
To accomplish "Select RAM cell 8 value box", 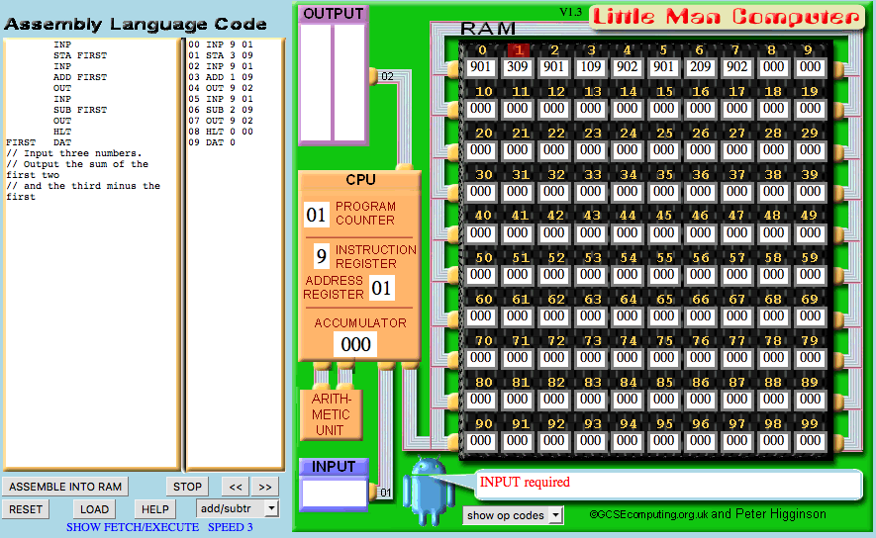I will (773, 67).
